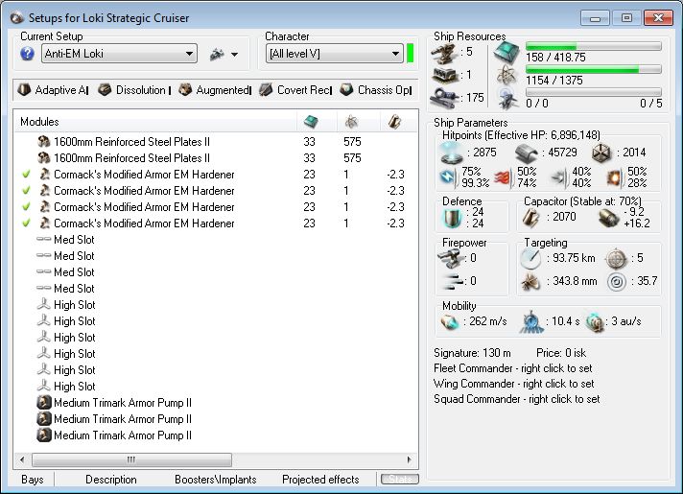Click the Defence tank icon
Viewport: 683px width, 494px height.
pyautogui.click(x=452, y=218)
